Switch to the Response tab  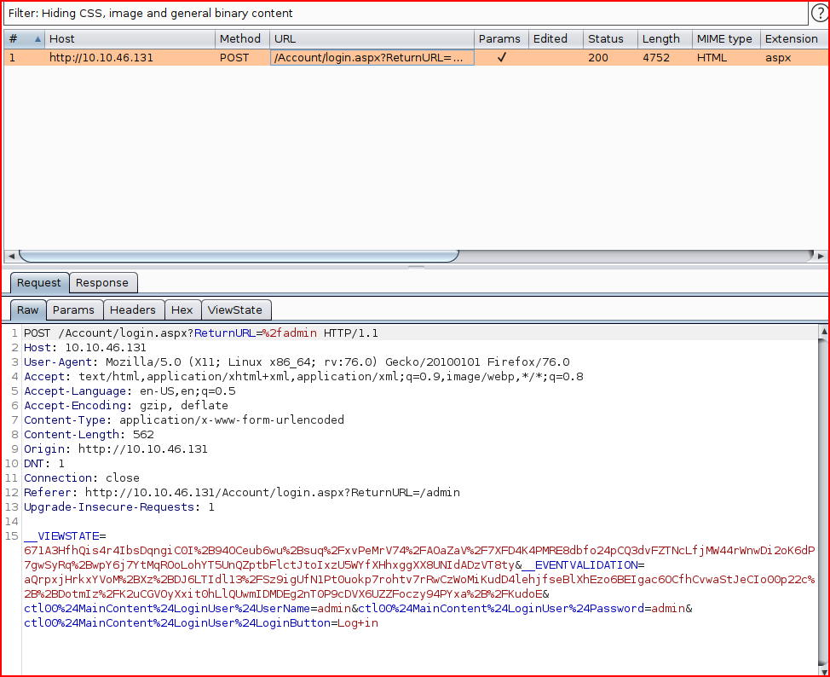coord(102,283)
